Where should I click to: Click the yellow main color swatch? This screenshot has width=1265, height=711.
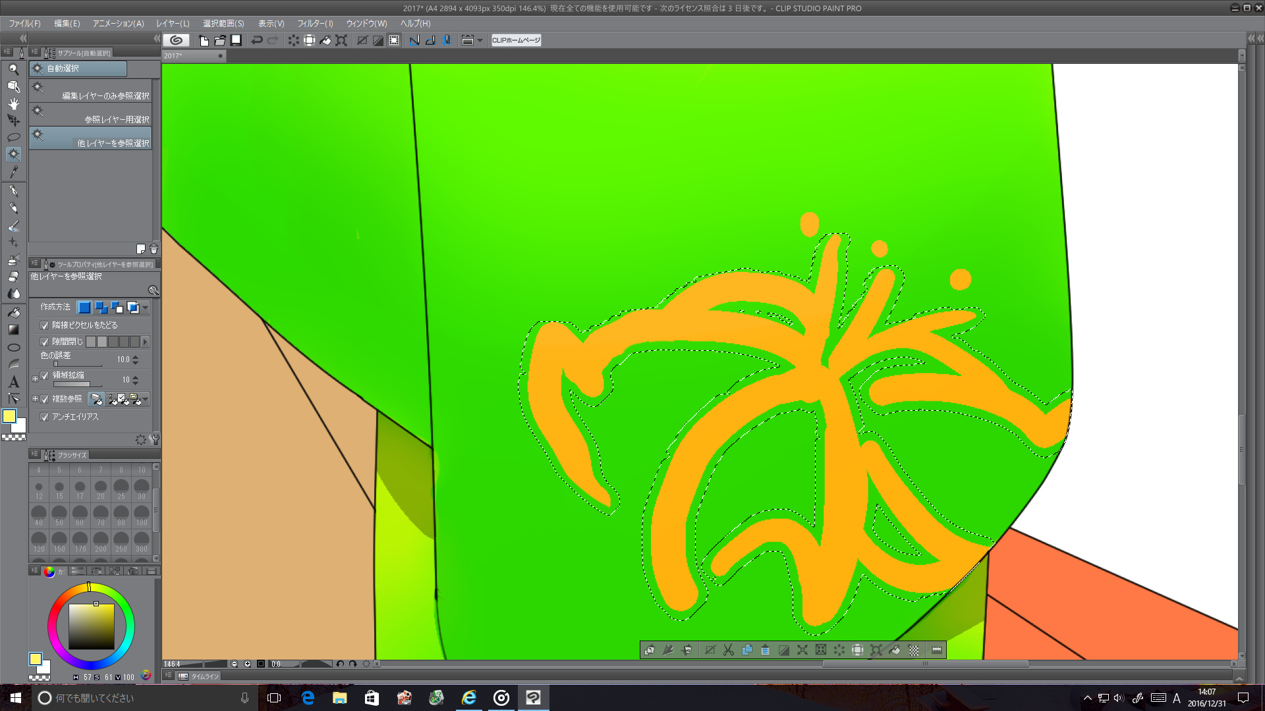pyautogui.click(x=9, y=416)
